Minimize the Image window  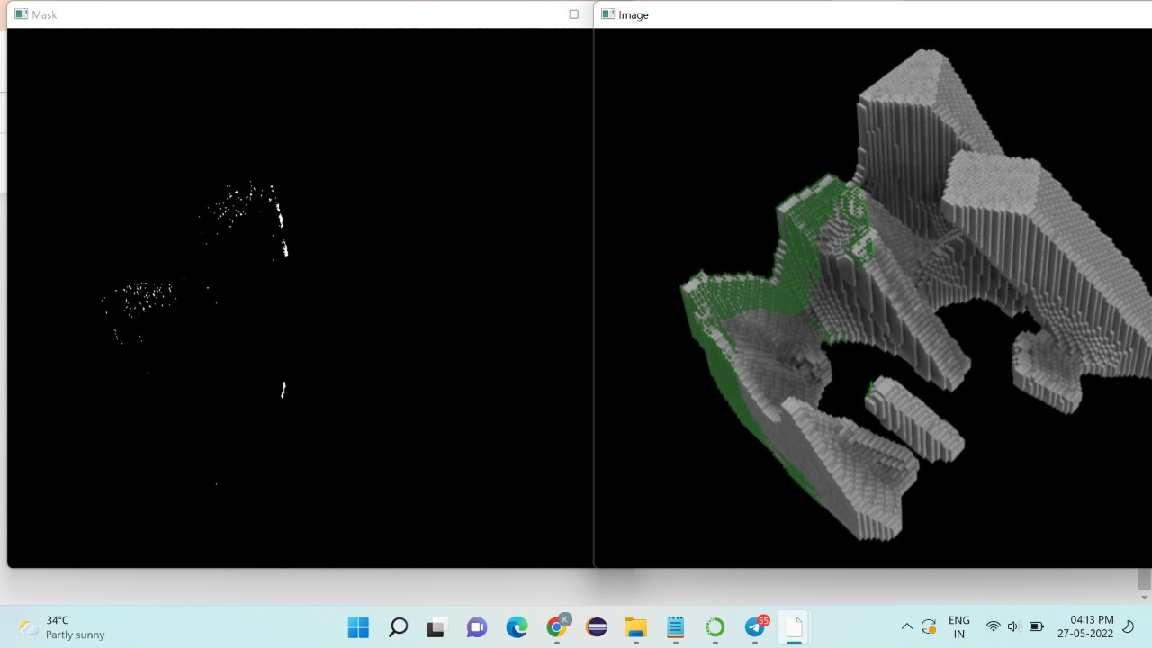[x=1120, y=14]
